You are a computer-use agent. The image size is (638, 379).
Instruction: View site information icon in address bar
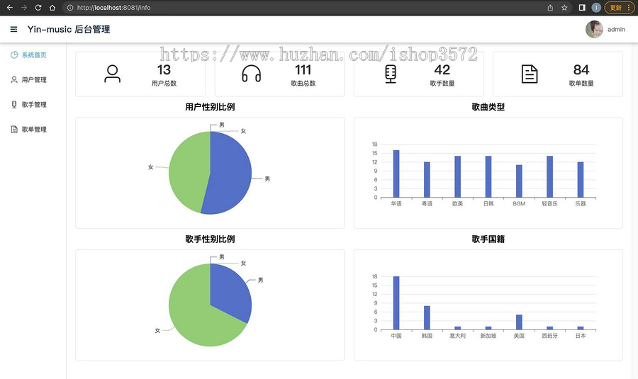click(x=70, y=7)
